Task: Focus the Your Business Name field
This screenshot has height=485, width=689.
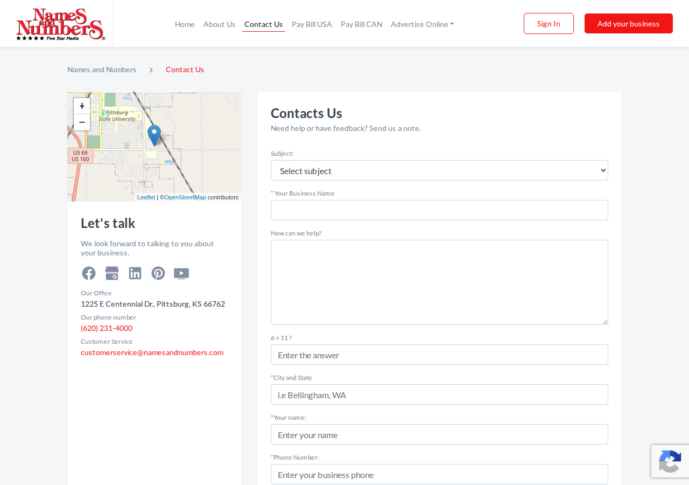Action: 439,210
